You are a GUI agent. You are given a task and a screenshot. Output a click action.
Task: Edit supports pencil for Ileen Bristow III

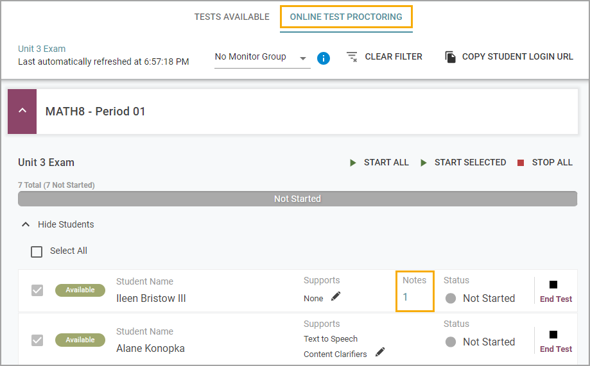(336, 297)
